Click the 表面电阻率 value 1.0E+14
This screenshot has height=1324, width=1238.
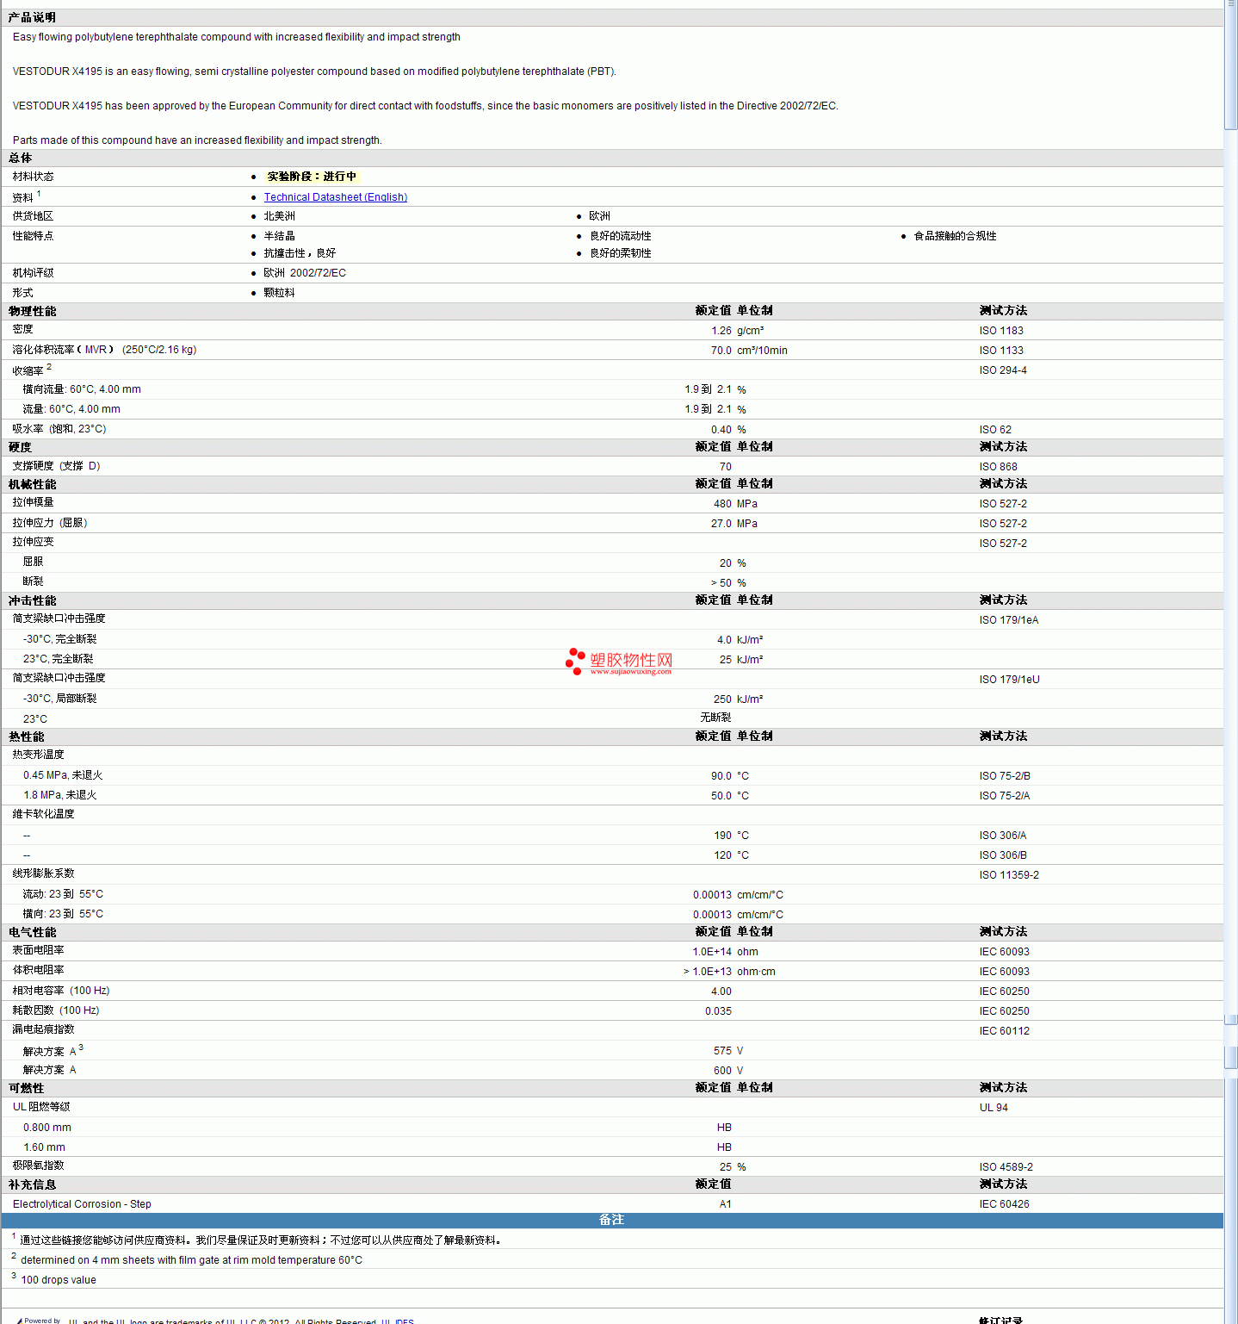[x=712, y=952]
